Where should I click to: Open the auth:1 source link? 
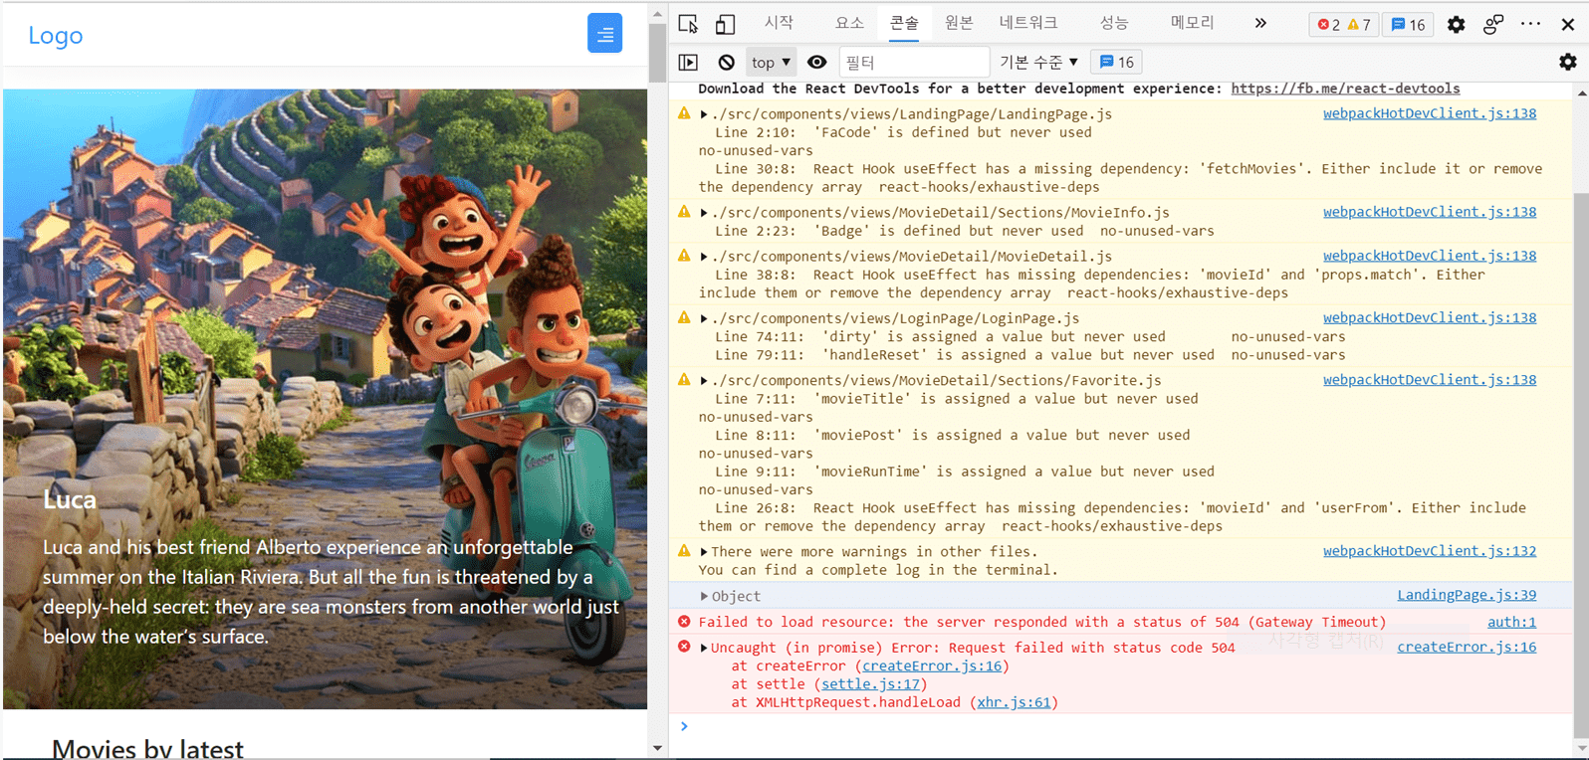1511,622
